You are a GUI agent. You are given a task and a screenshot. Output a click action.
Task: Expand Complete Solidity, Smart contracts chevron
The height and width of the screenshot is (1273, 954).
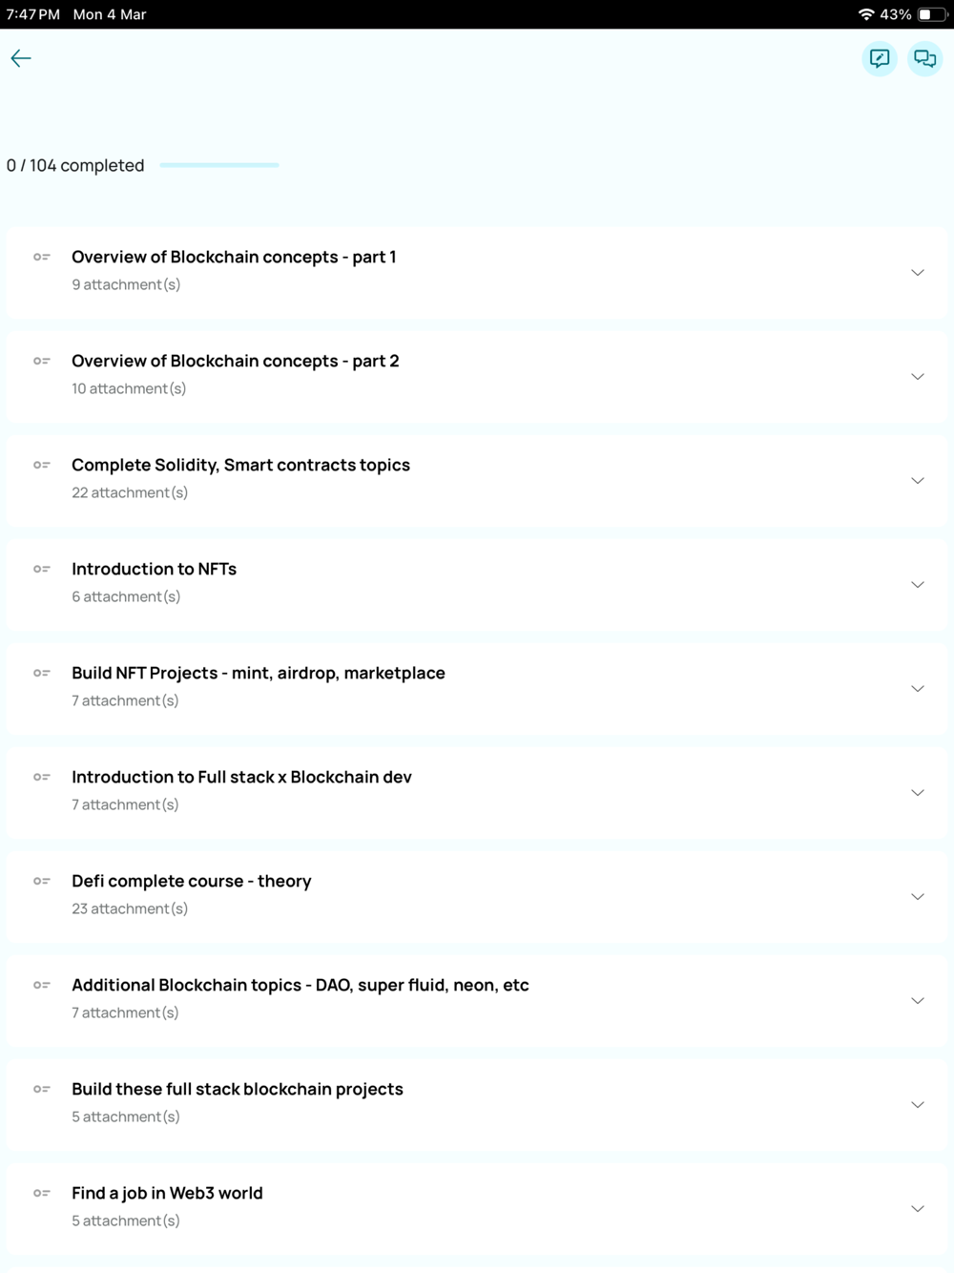tap(918, 481)
